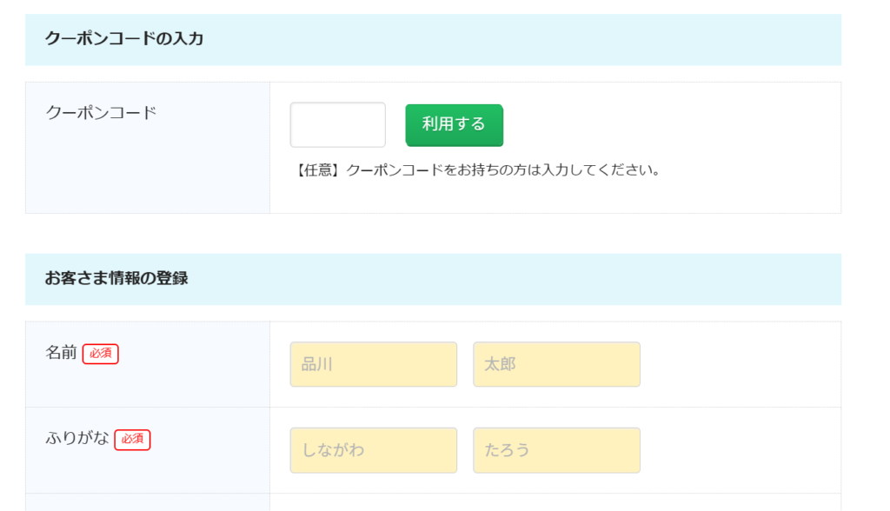Click the empty coupon code input box
Image resolution: width=890 pixels, height=511 pixels.
tap(337, 125)
